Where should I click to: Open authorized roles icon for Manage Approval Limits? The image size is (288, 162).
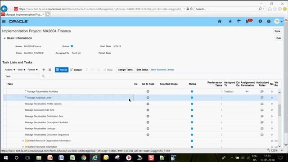[x=262, y=98]
